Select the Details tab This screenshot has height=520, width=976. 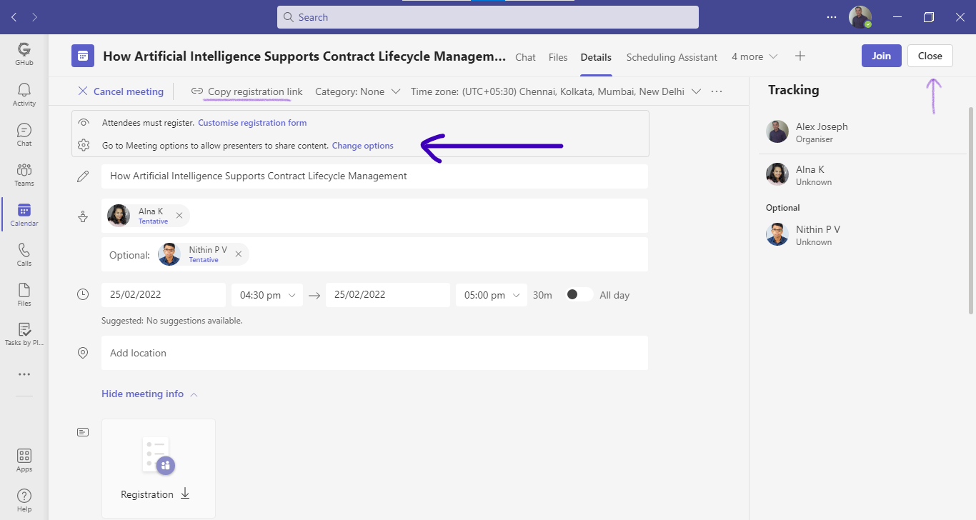[x=595, y=56]
